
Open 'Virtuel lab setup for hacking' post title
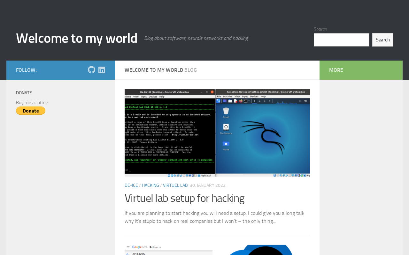pyautogui.click(x=184, y=198)
